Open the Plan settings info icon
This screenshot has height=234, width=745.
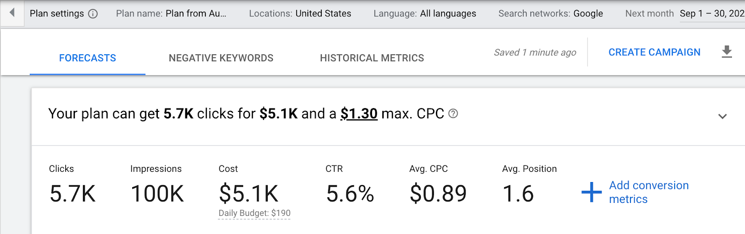click(x=93, y=14)
